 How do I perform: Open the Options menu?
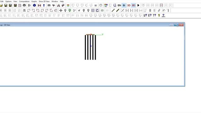(8, 1)
